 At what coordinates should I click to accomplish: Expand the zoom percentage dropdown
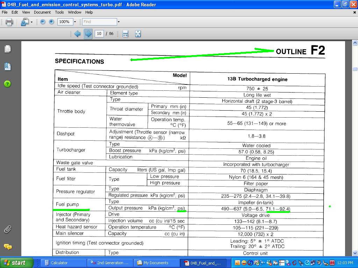click(x=75, y=22)
